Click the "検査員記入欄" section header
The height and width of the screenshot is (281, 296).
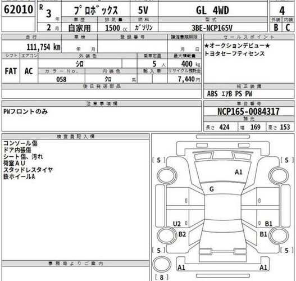pyautogui.click(x=75, y=137)
